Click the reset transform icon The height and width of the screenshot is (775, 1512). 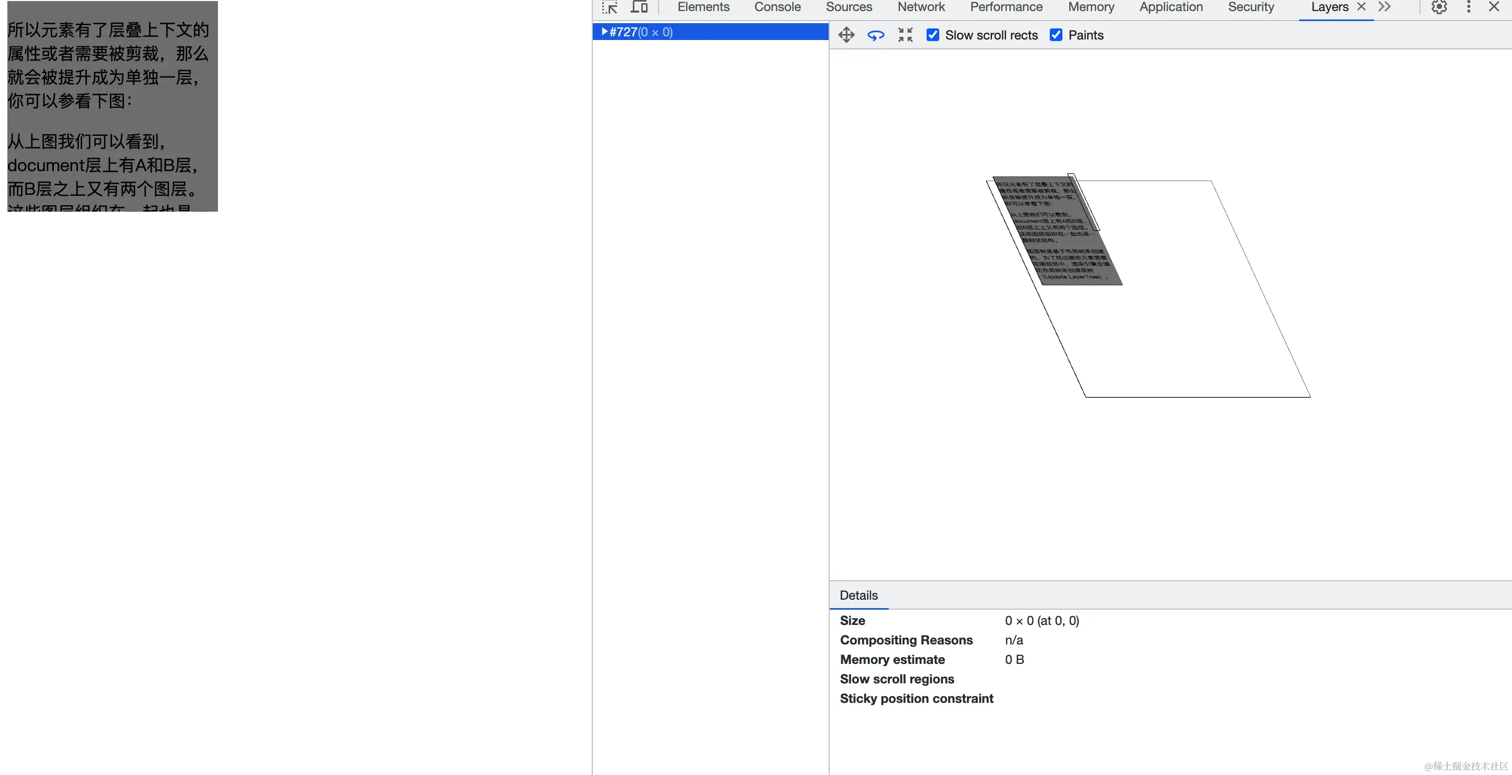[905, 35]
